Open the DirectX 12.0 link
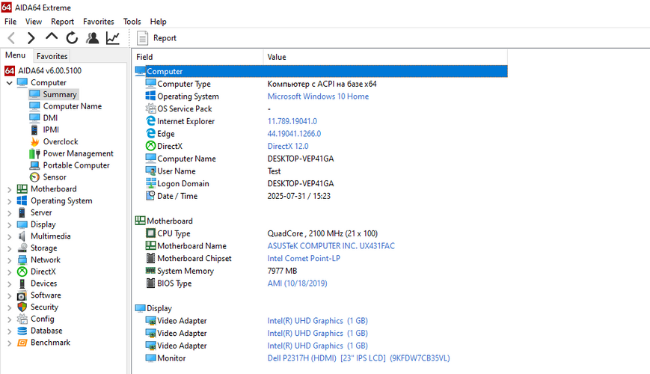Viewport: 650px width, 374px height. (288, 146)
